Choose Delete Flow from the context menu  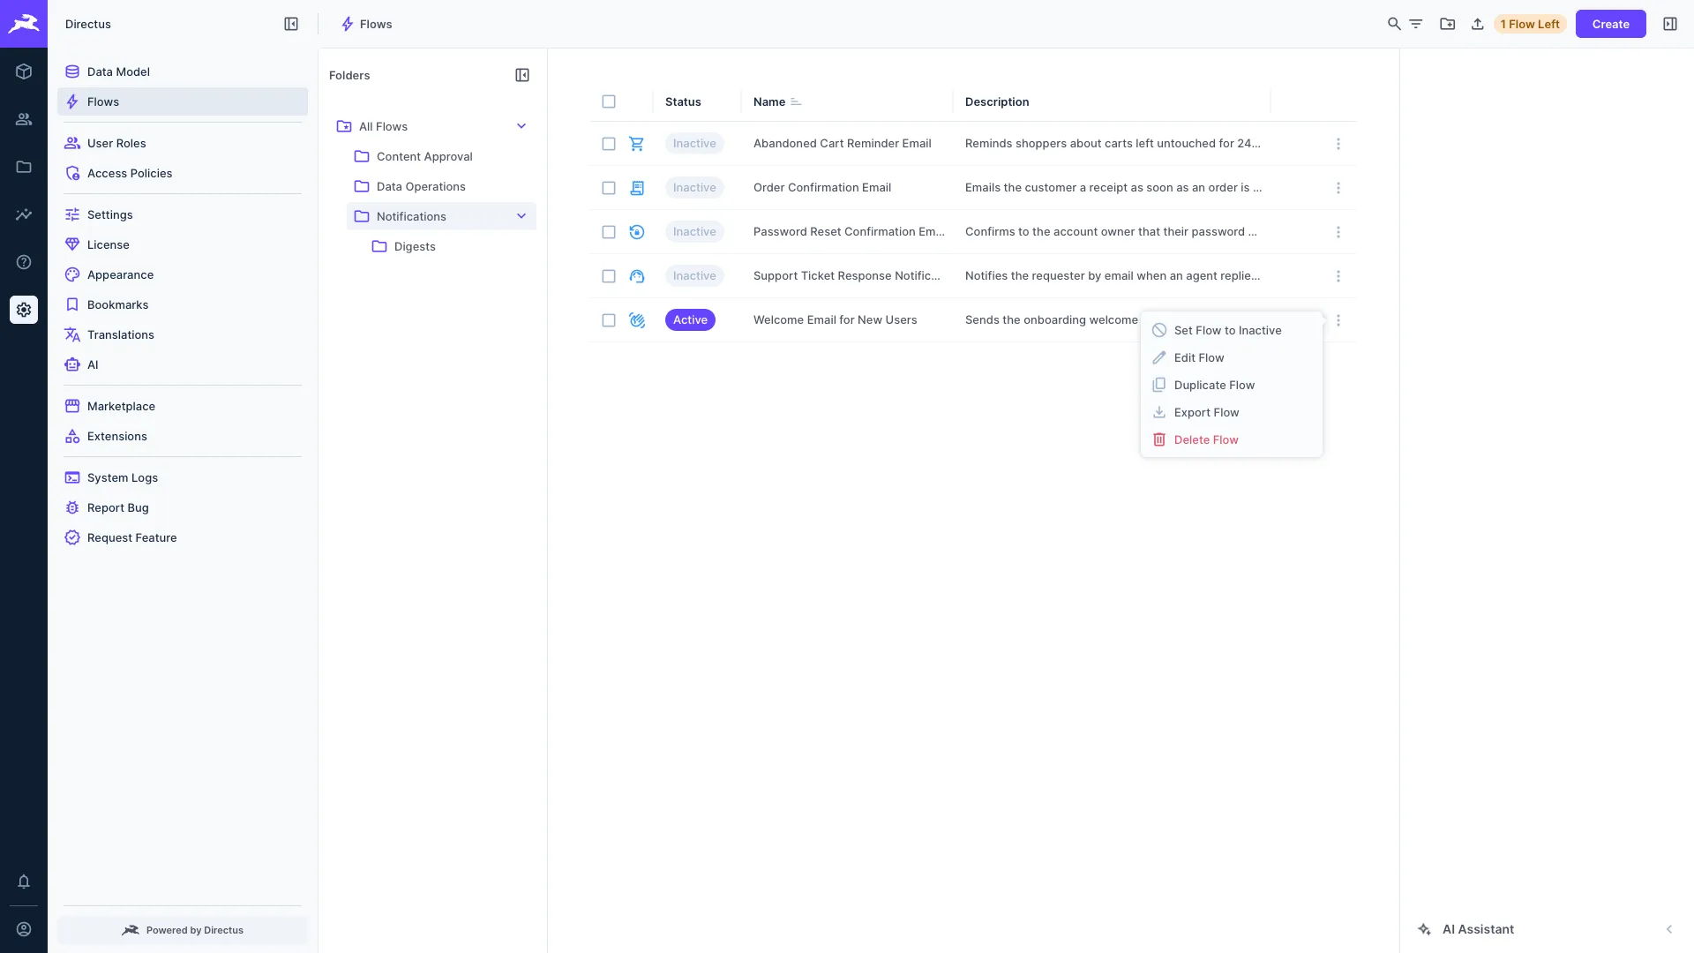point(1231,439)
